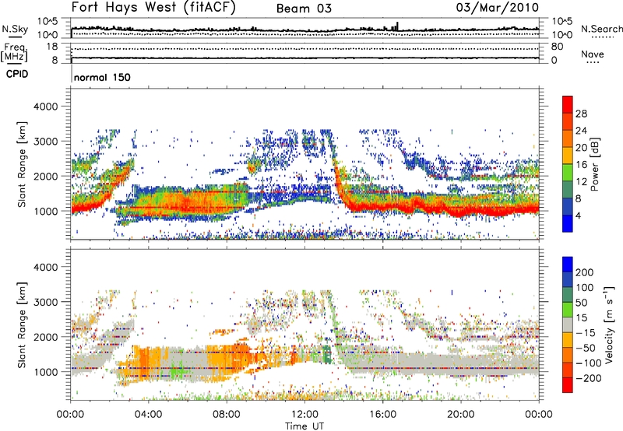Click the "20:00" time tick label

461,415
